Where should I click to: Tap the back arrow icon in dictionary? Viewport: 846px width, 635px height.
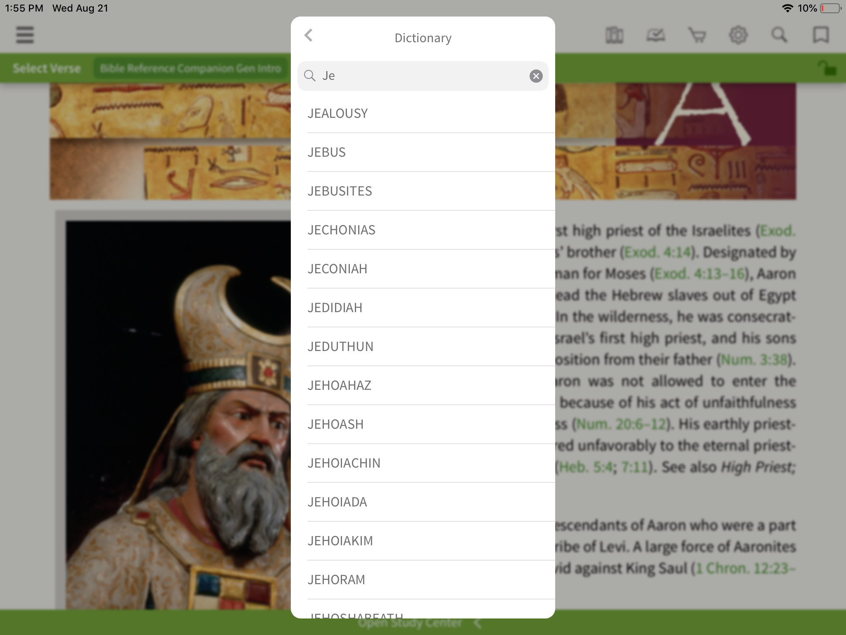(309, 36)
